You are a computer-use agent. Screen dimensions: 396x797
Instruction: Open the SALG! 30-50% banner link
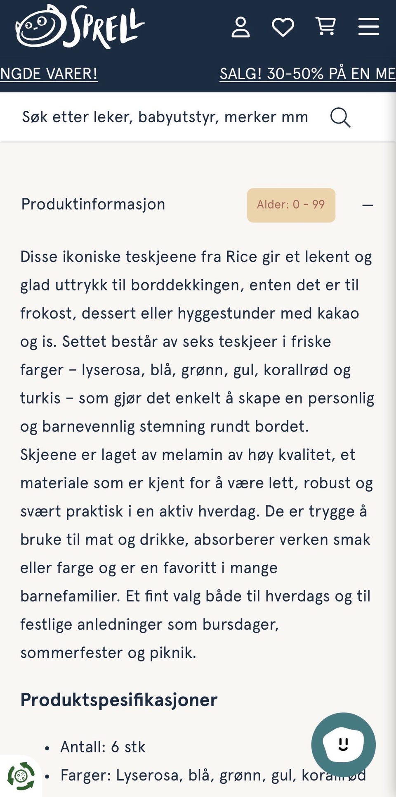(x=307, y=74)
